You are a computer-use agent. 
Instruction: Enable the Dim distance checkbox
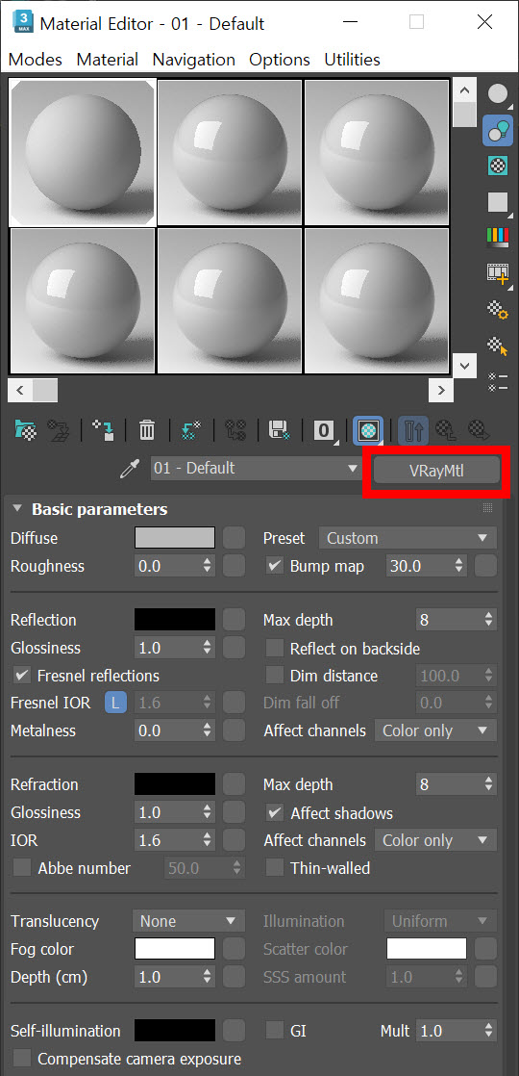coord(274,676)
